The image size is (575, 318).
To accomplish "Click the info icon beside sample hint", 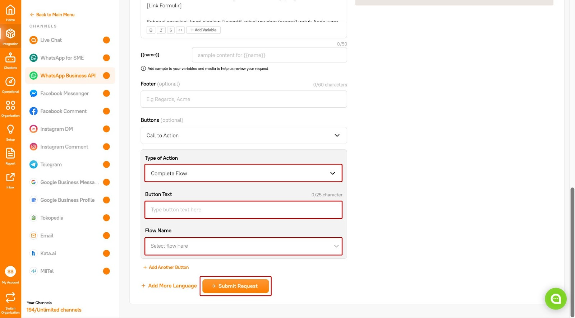I will click(x=143, y=69).
